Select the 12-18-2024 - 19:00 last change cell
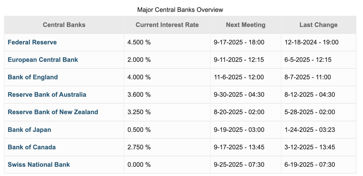This screenshot has width=363, height=176. pyautogui.click(x=312, y=42)
